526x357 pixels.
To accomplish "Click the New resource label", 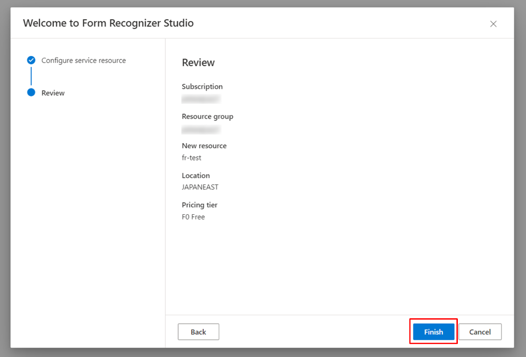I will [204, 146].
